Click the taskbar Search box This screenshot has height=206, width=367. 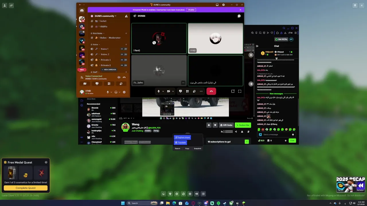pos(143,203)
